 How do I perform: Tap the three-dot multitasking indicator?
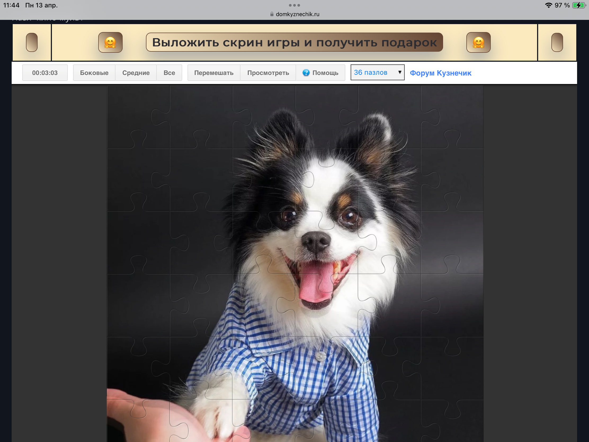294,5
